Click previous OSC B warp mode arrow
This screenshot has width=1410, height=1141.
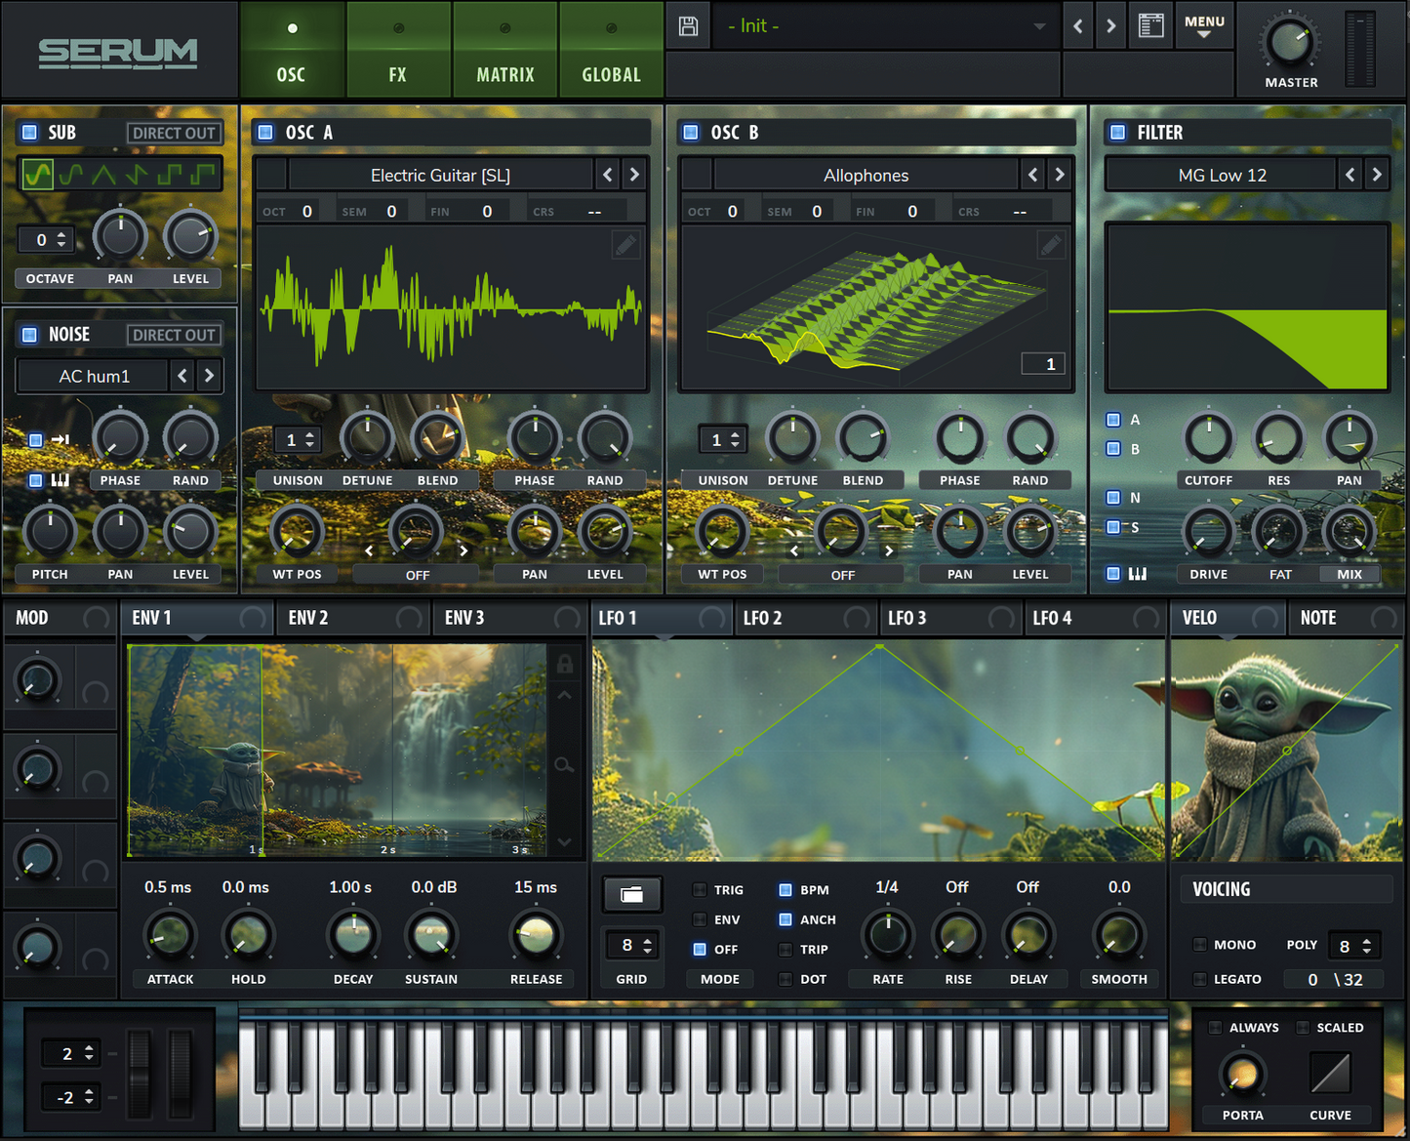(794, 550)
